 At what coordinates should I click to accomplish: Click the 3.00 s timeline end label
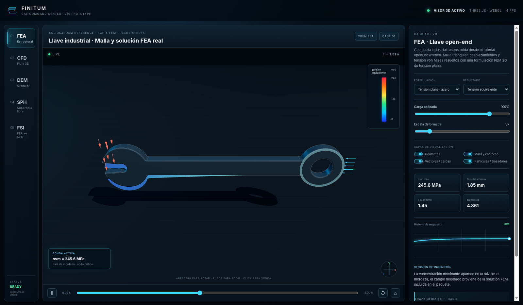[368, 293]
